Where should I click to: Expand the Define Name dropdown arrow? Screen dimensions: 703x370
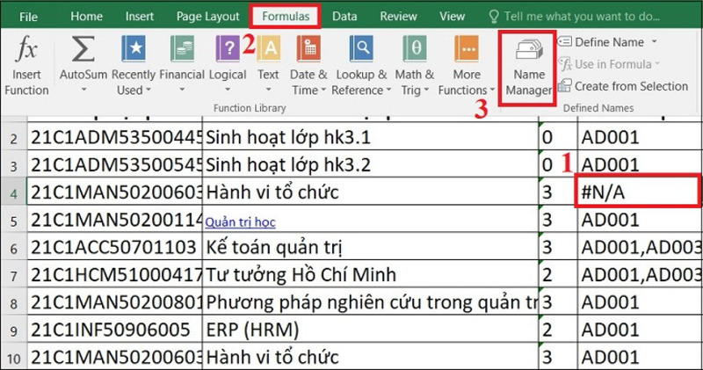click(x=654, y=42)
